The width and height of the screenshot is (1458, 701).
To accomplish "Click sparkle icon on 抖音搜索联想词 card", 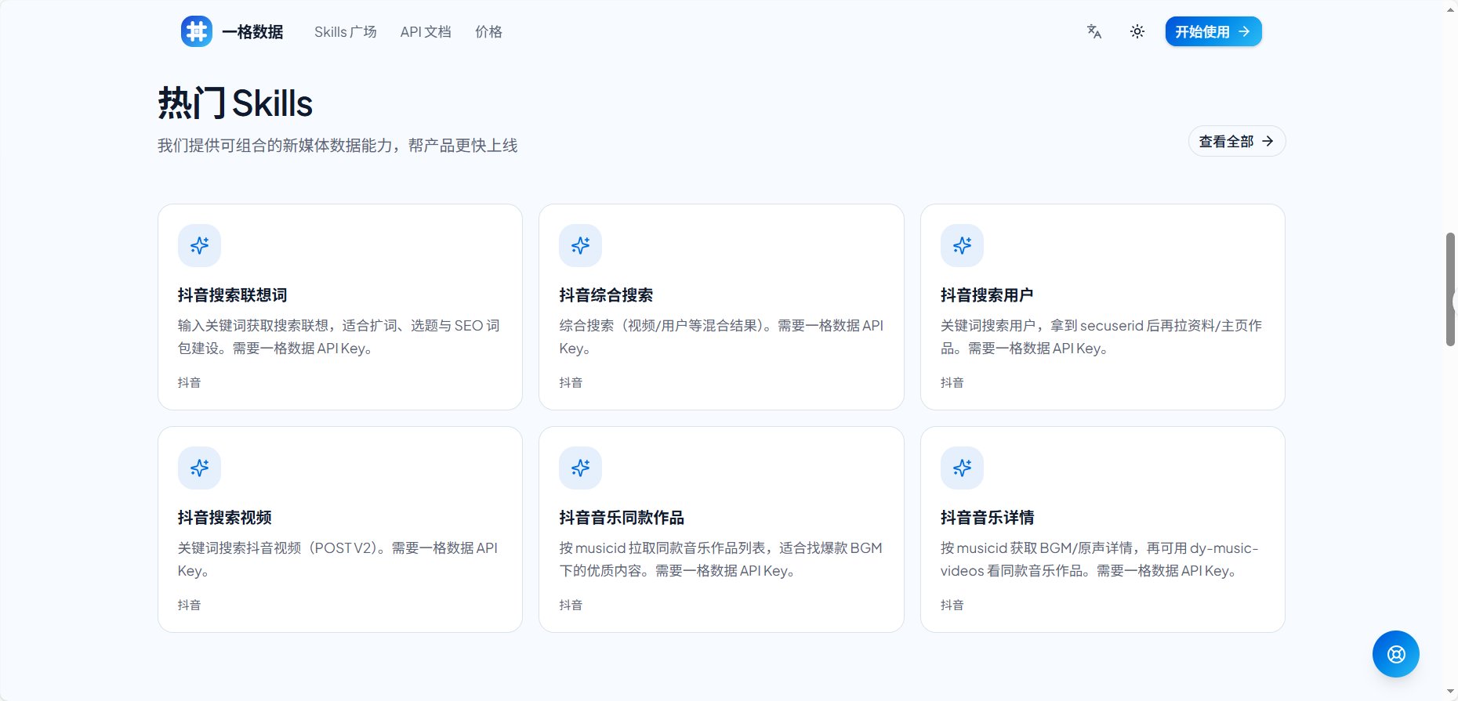I will [199, 245].
